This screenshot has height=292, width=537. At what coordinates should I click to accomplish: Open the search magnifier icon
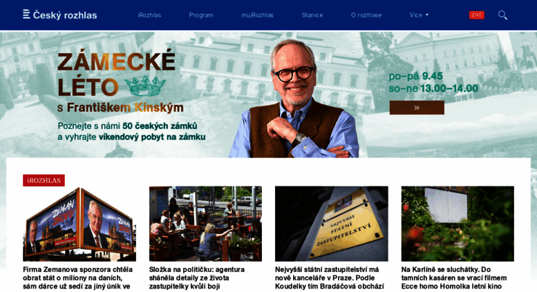pyautogui.click(x=502, y=15)
